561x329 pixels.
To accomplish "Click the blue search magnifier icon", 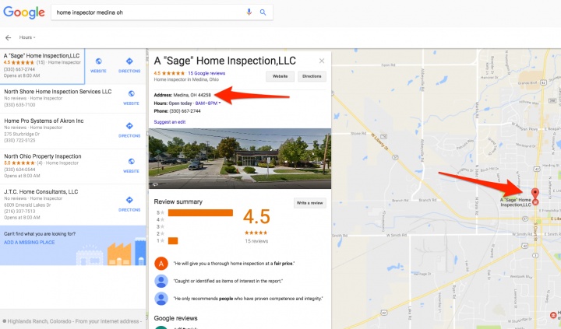I will coord(263,12).
